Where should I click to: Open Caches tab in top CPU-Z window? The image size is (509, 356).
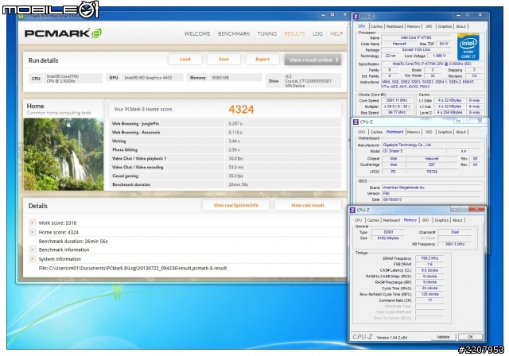[376, 26]
